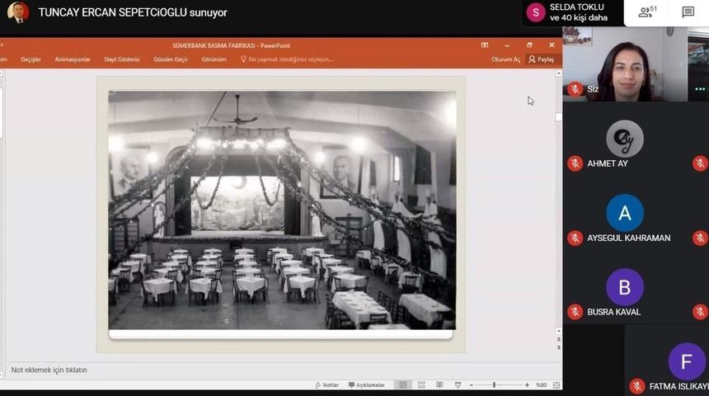Screen dimensions: 709x396
Task: Click the %80 zoom level value
Action: 542,385
